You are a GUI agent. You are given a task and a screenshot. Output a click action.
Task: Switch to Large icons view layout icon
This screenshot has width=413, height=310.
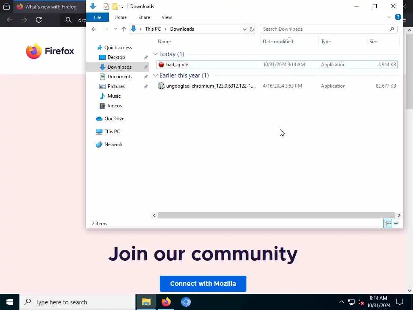[396, 223]
